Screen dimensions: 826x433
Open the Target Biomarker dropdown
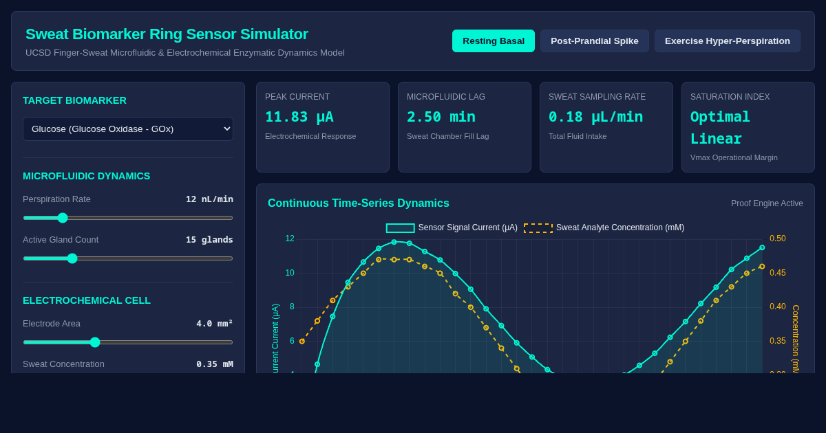(x=128, y=129)
